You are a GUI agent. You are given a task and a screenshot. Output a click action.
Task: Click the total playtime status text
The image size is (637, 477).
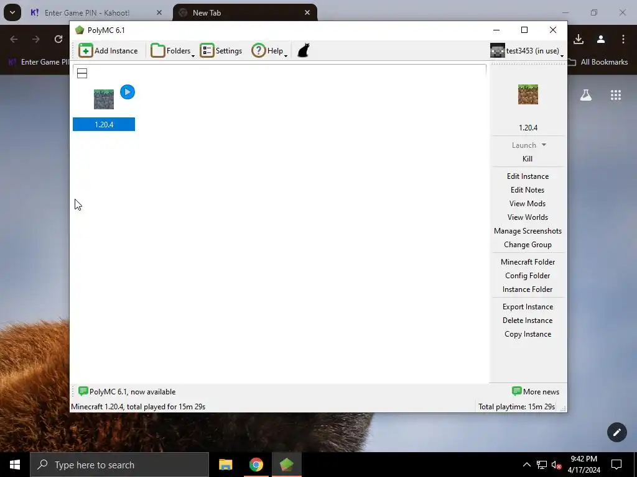point(516,407)
